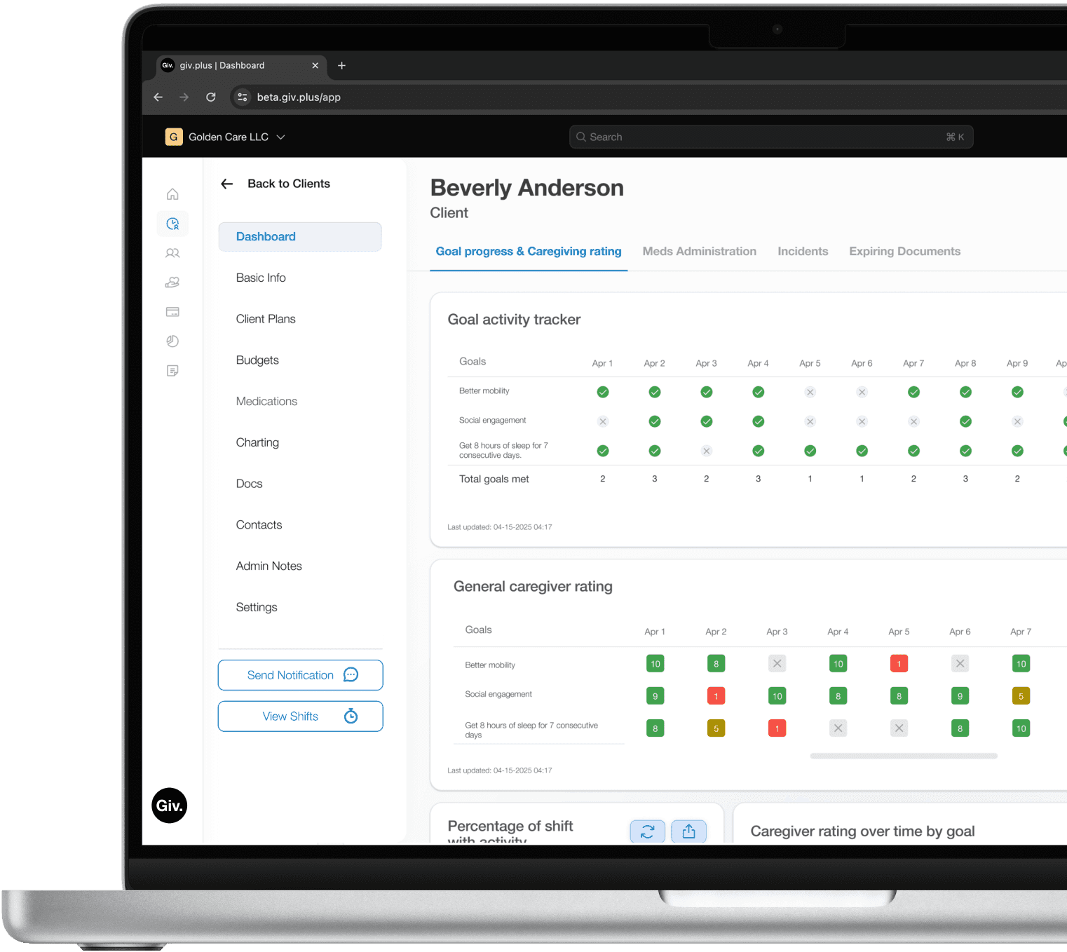Open the caregiving hand sidebar icon
This screenshot has height=952, width=1067.
[172, 283]
